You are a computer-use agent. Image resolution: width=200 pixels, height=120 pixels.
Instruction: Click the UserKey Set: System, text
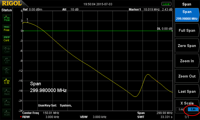coord(55,105)
